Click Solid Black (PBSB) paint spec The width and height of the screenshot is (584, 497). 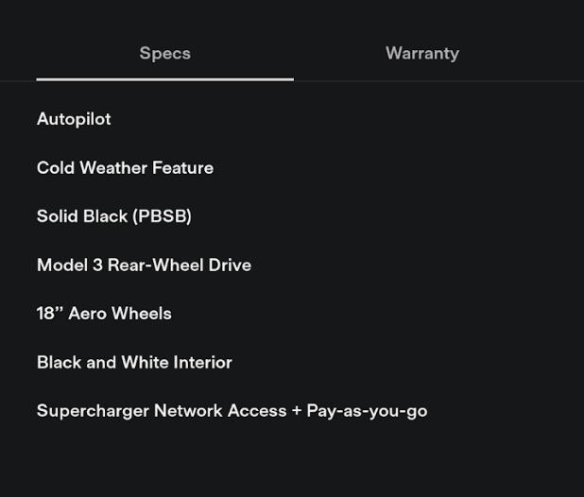(113, 216)
